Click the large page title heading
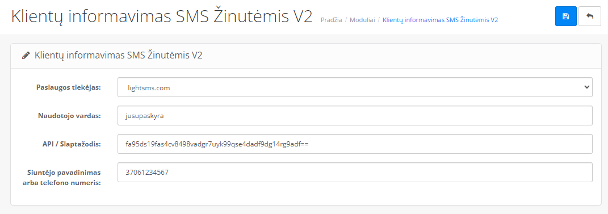 (x=162, y=18)
